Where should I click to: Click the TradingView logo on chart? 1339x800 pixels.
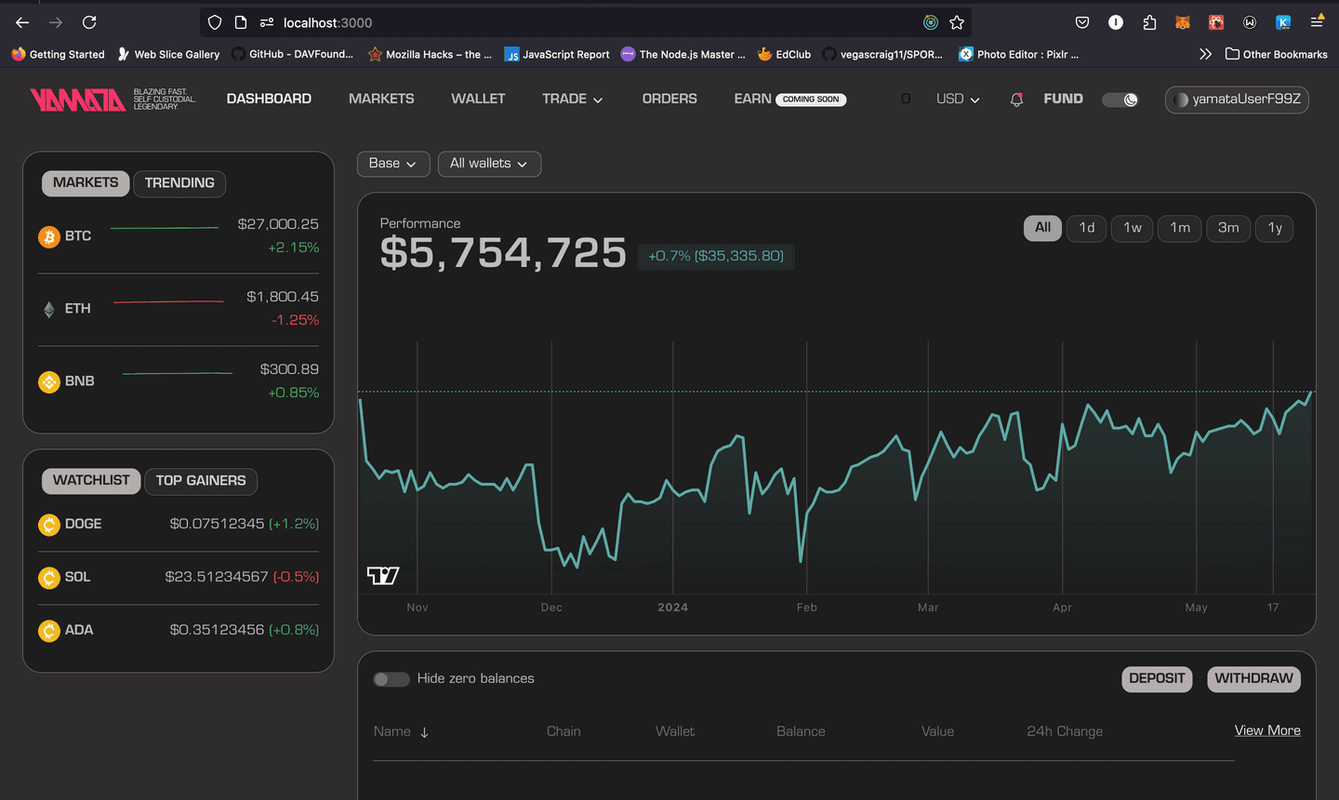383,576
